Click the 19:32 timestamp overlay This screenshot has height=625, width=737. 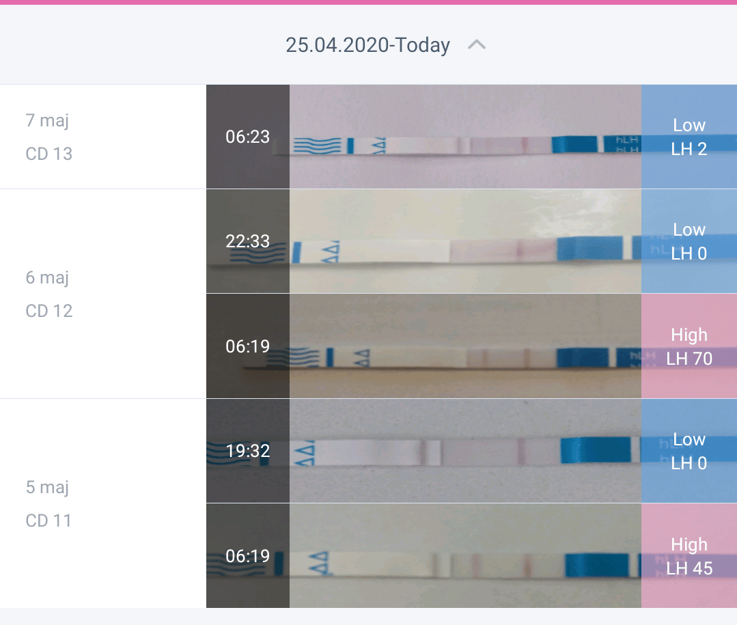pyautogui.click(x=248, y=451)
